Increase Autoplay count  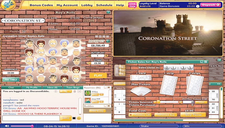pyautogui.click(x=106, y=56)
